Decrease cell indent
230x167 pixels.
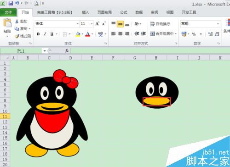coord(137,33)
